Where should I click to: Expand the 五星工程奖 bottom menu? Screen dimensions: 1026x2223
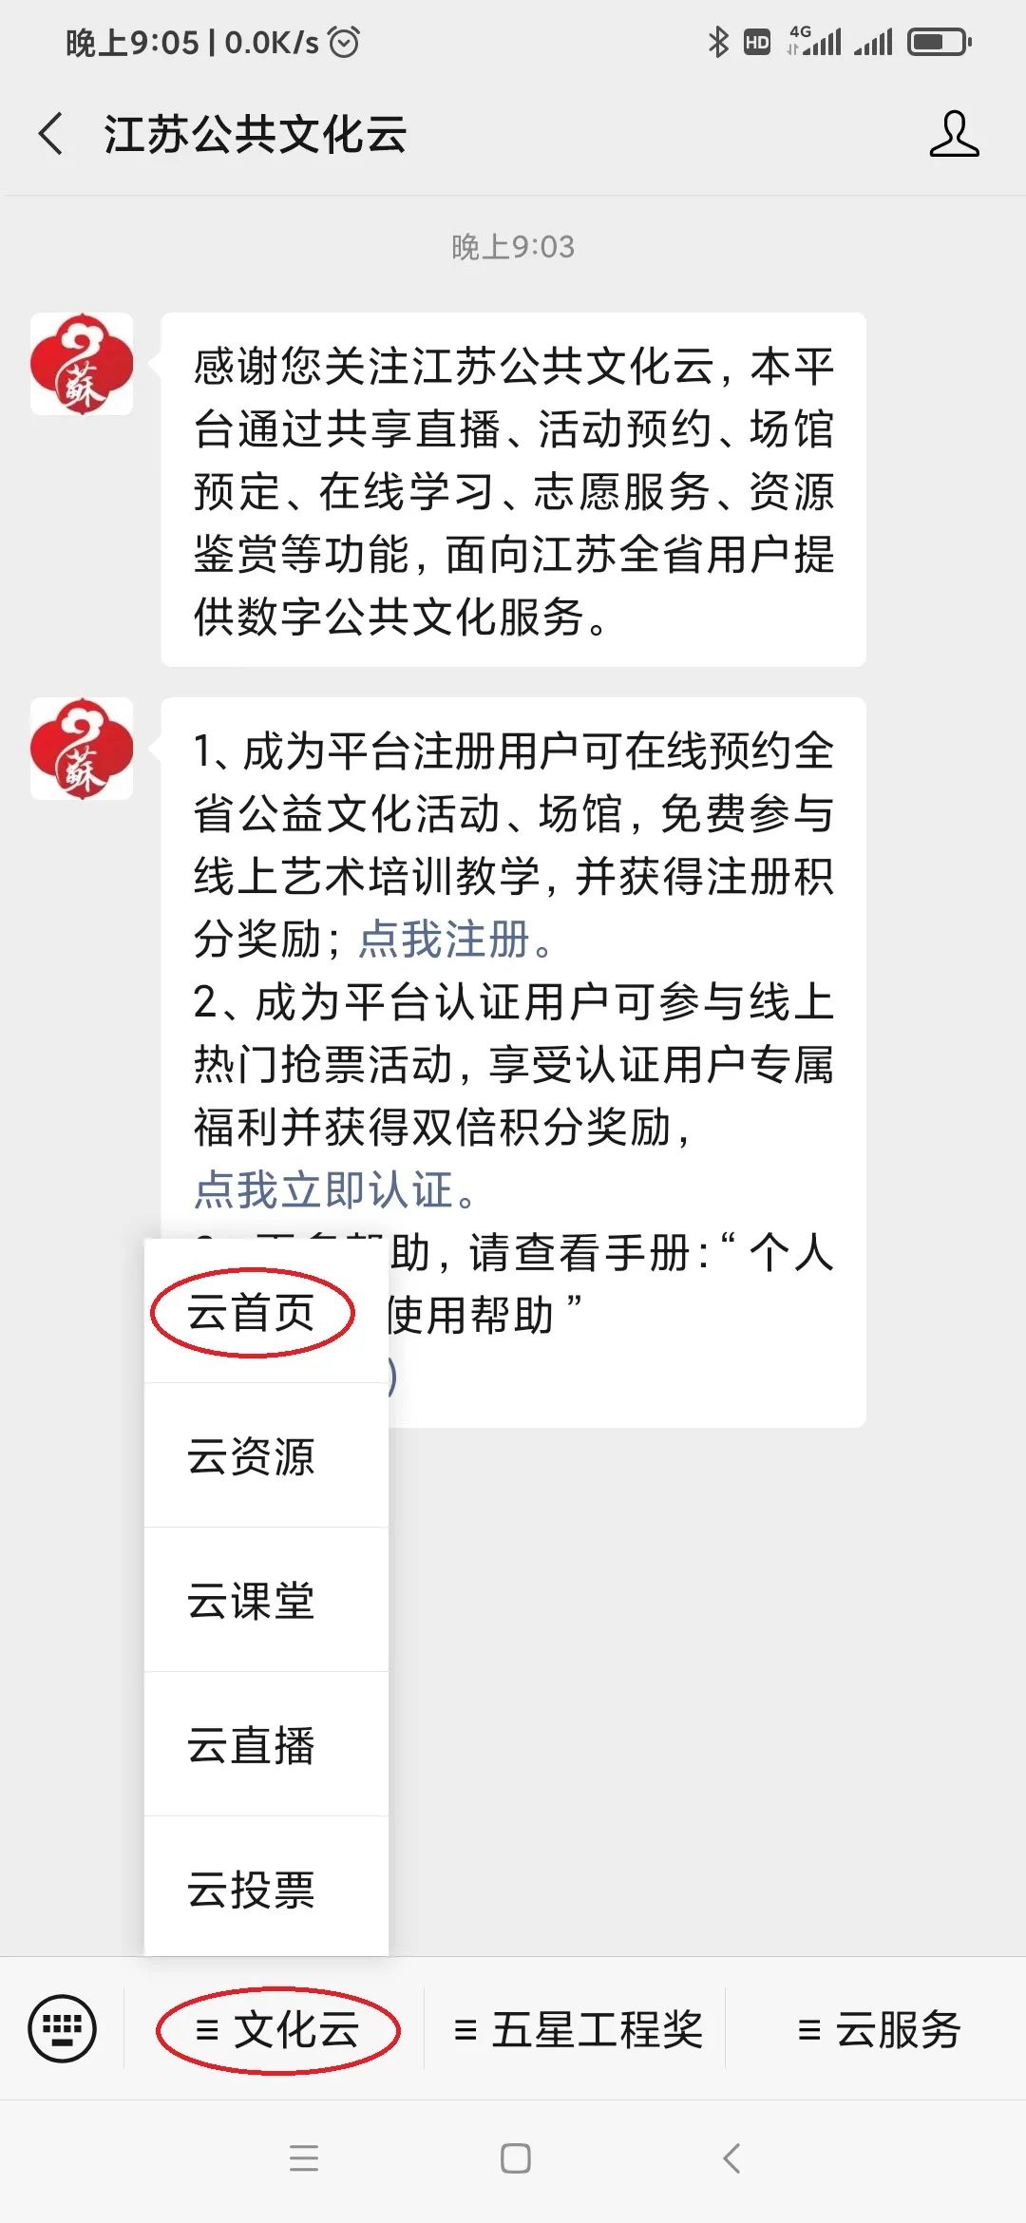(576, 2029)
